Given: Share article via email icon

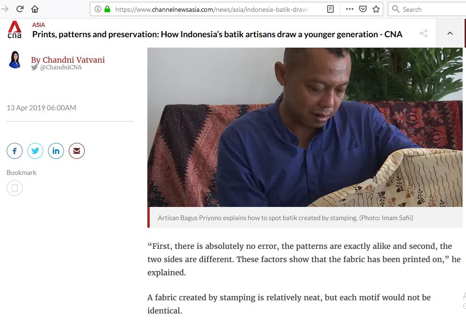Looking at the screenshot, I should 77,151.
